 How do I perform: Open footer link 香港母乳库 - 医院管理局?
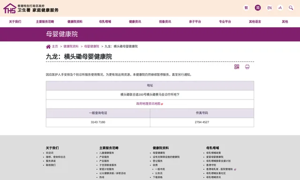(219, 169)
